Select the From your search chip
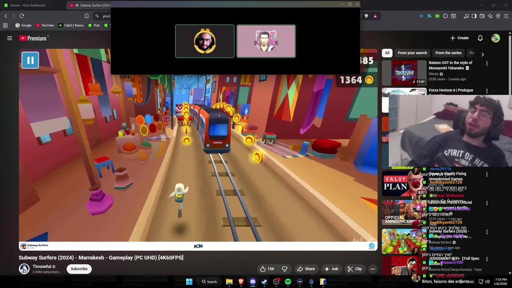Screen dimensions: 512x288 coord(412,53)
